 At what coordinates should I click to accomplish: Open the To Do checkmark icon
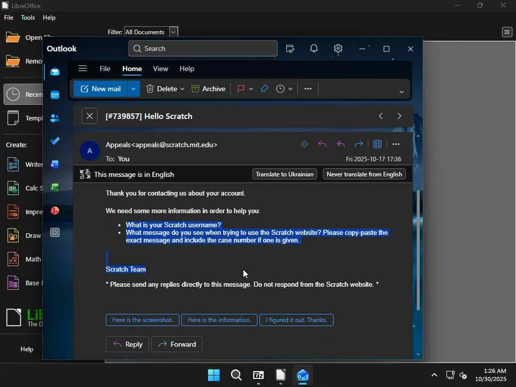(x=55, y=141)
